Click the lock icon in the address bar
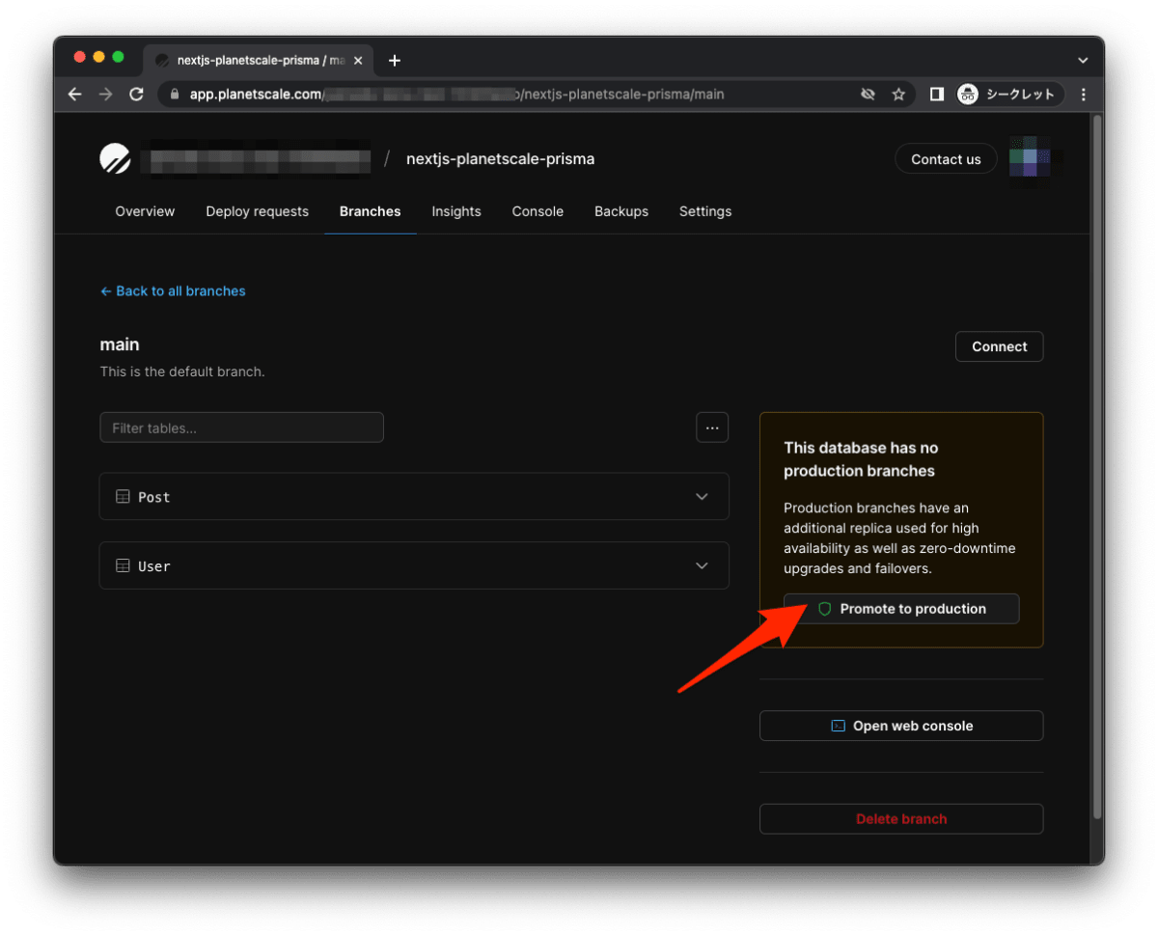This screenshot has width=1158, height=936. tap(175, 95)
